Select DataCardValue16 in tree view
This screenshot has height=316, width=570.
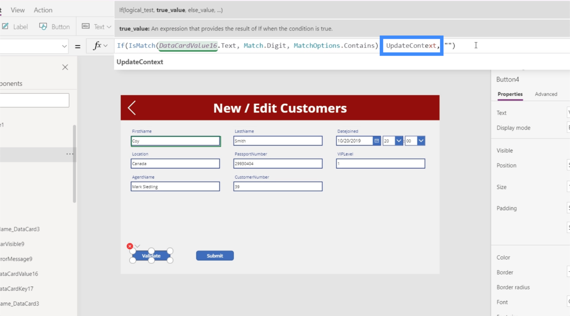pos(19,274)
